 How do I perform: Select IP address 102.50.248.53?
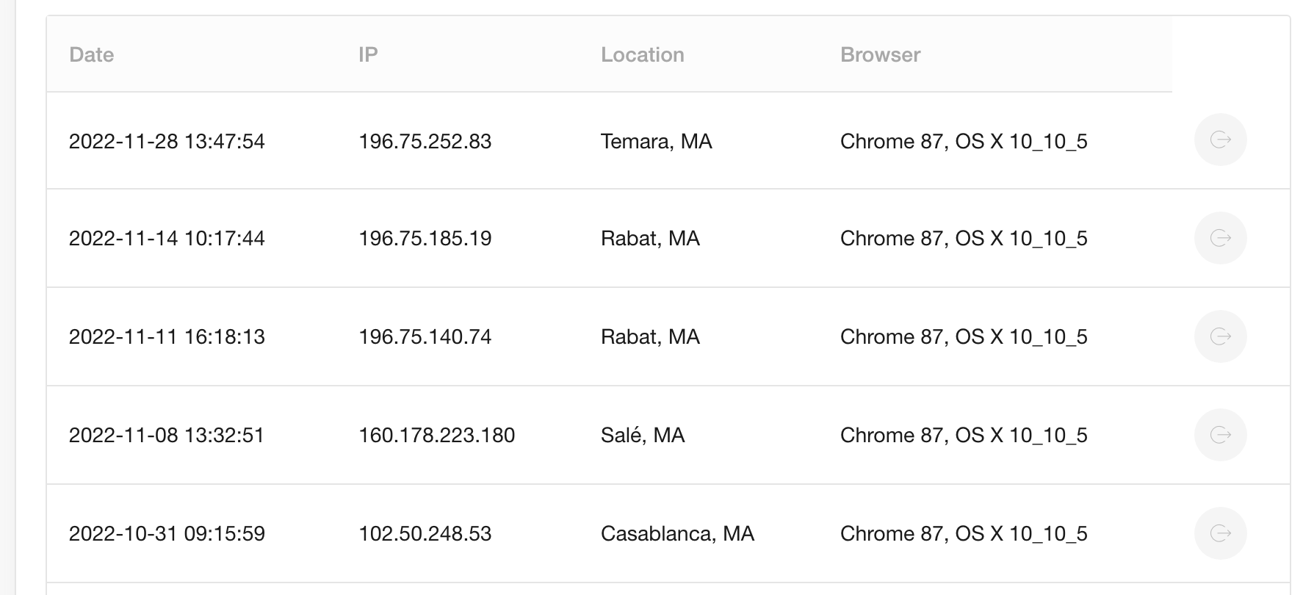click(x=425, y=533)
